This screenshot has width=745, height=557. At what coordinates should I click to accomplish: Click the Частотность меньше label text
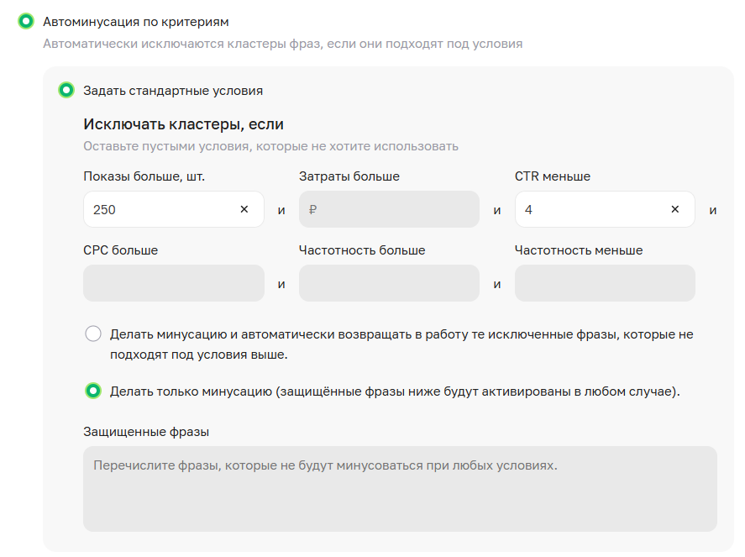[x=579, y=250]
